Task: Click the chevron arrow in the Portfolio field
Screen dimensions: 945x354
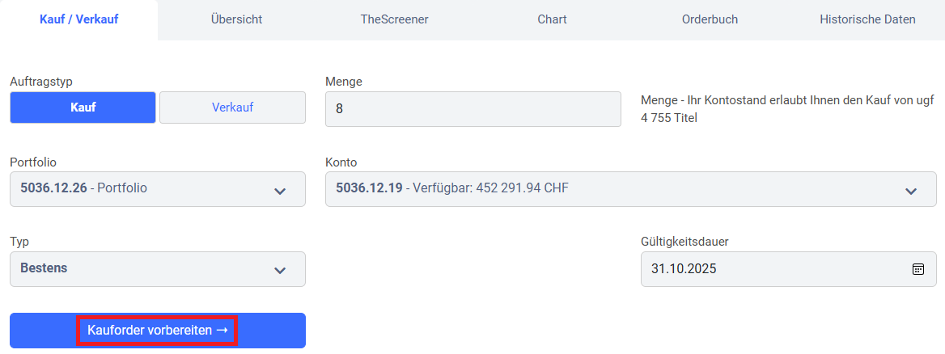Action: [280, 191]
